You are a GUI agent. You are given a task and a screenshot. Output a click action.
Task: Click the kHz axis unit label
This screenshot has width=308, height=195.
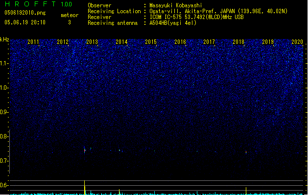click(4, 39)
